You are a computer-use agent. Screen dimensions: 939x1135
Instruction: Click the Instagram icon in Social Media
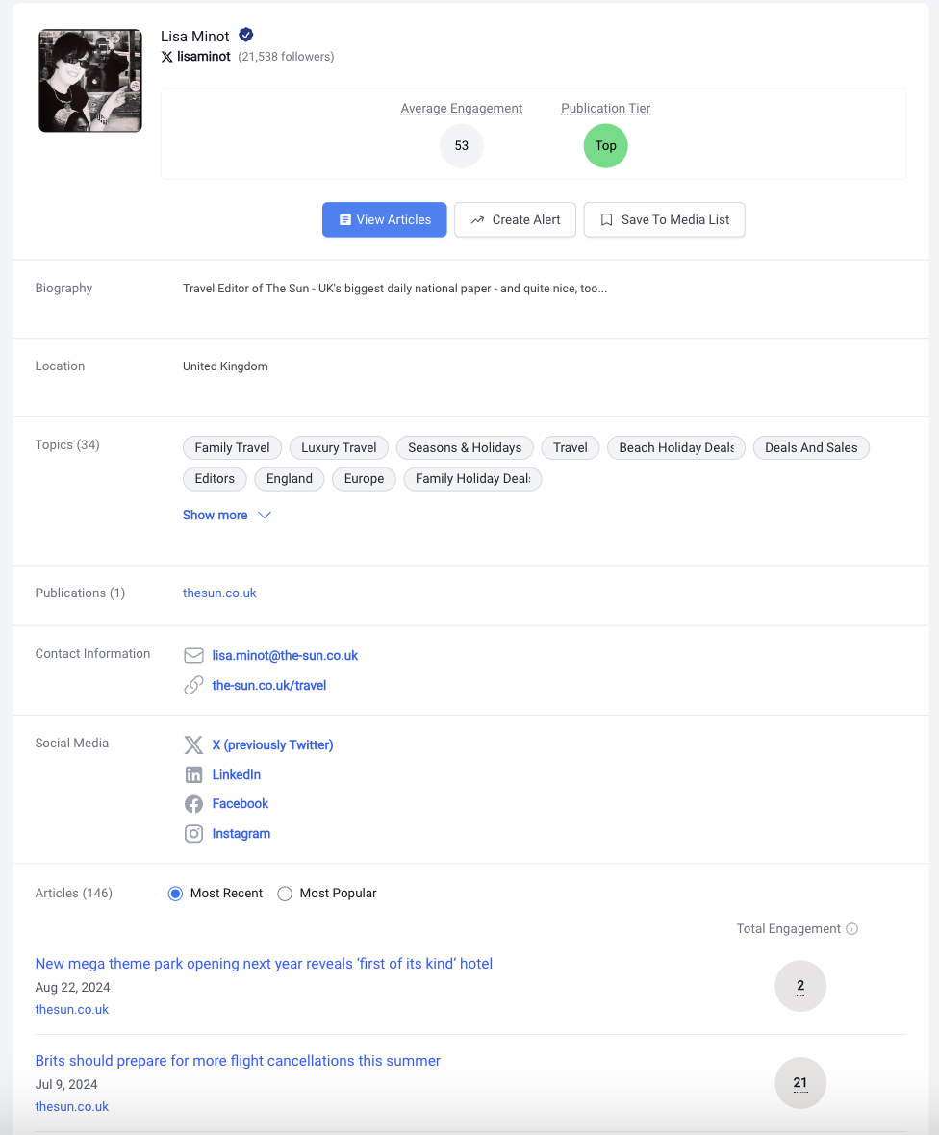[x=193, y=833]
